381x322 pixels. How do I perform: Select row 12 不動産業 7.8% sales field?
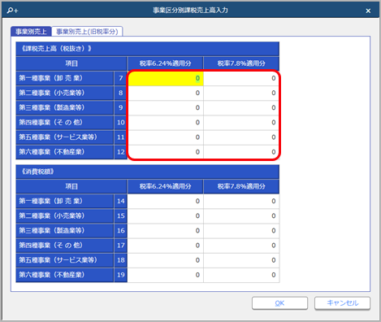241,152
